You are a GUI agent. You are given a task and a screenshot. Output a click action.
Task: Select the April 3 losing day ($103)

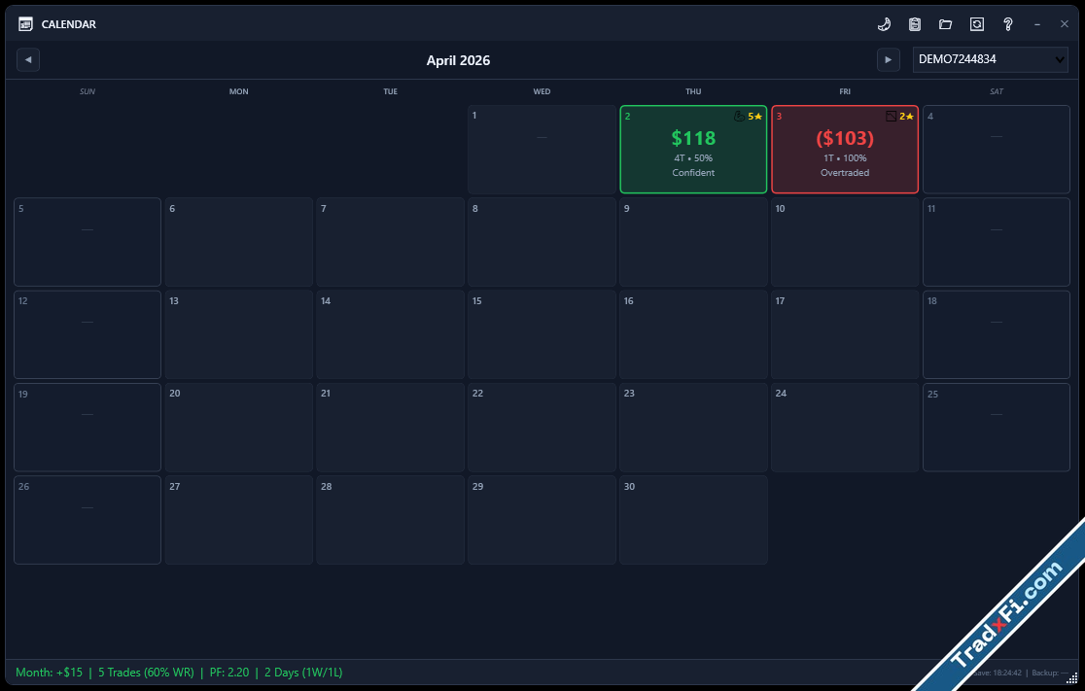click(844, 151)
